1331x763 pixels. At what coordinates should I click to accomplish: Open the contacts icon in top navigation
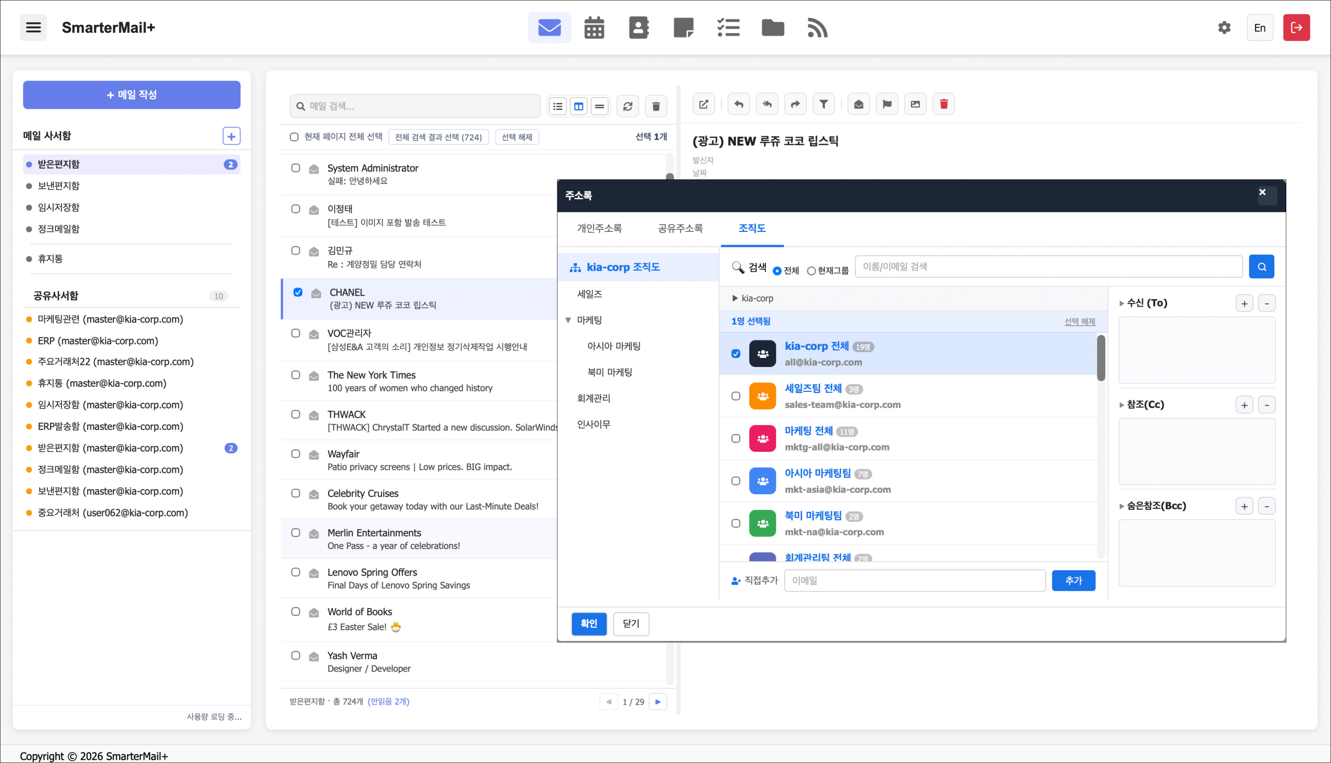pos(638,28)
